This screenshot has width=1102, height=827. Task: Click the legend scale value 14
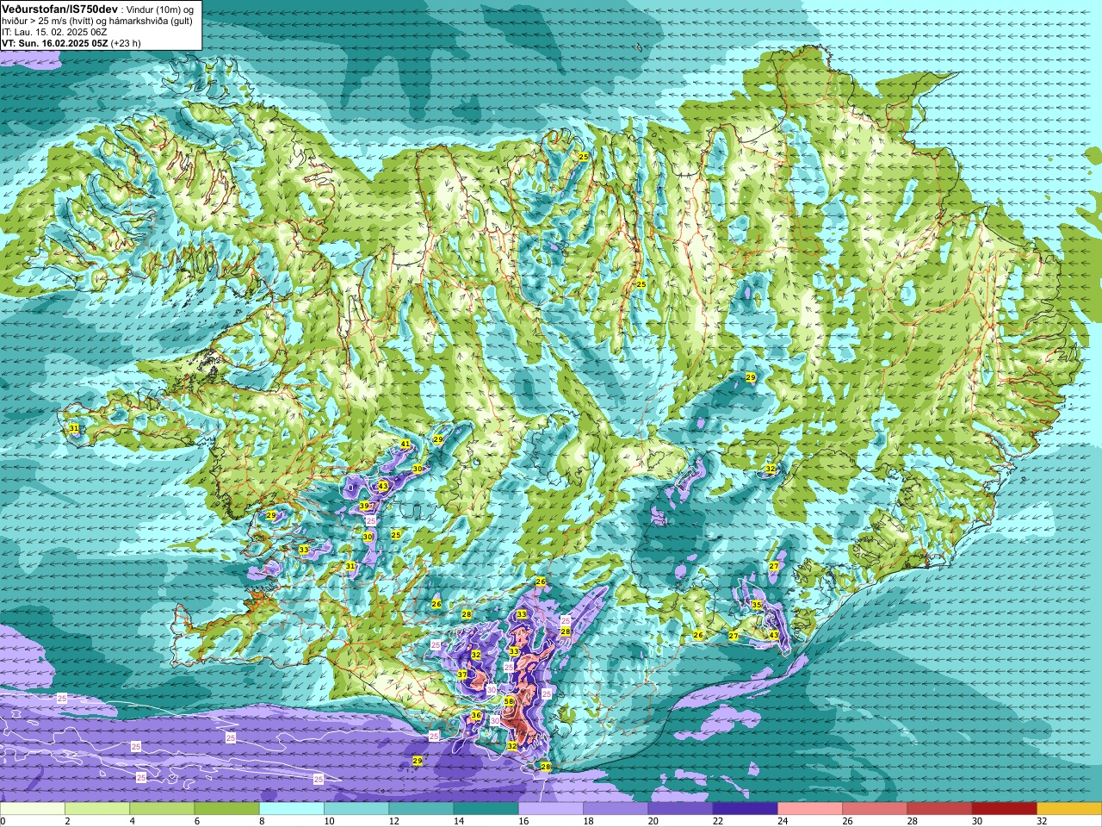459,822
